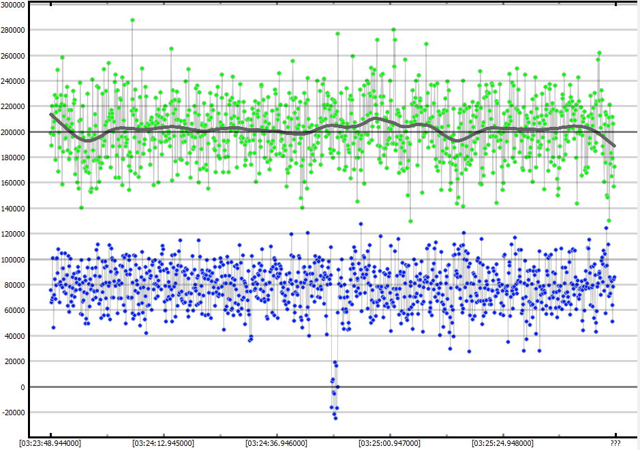The image size is (640, 450).
Task: Select the 03:25:00.947000 time axis label
Action: pos(391,443)
